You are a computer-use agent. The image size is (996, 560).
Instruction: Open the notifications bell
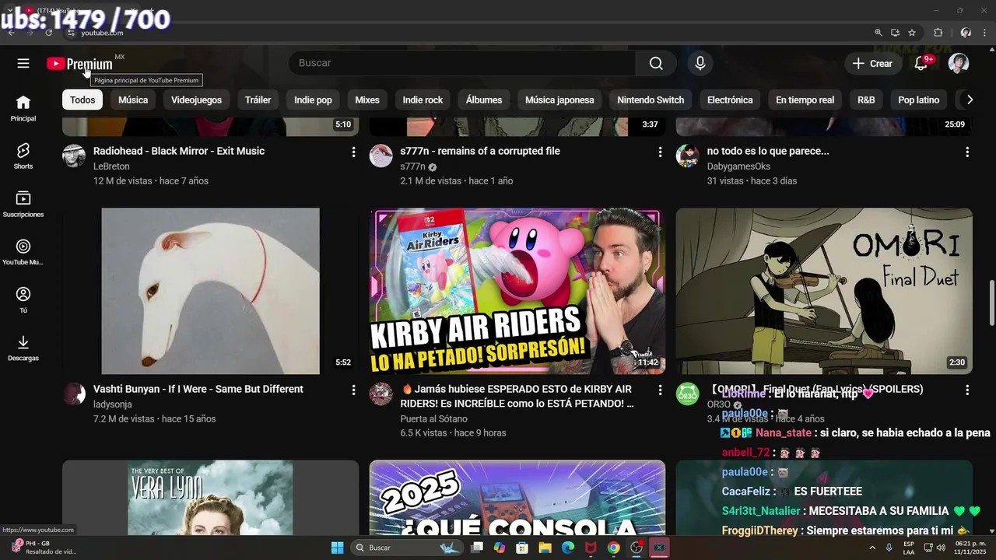click(x=921, y=63)
